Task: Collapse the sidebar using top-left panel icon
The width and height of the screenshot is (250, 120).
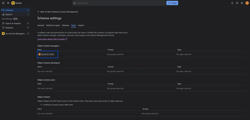Action: coord(3,3)
